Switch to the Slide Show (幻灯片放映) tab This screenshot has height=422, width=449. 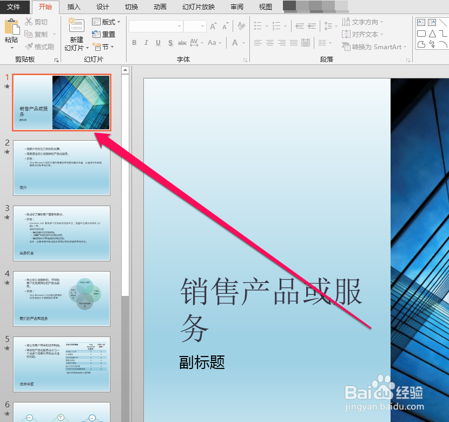tap(199, 7)
